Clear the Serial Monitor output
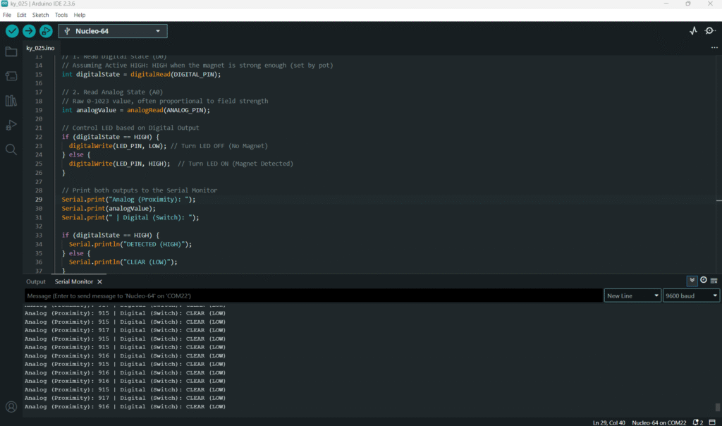Viewport: 722px width, 426px height. [714, 281]
